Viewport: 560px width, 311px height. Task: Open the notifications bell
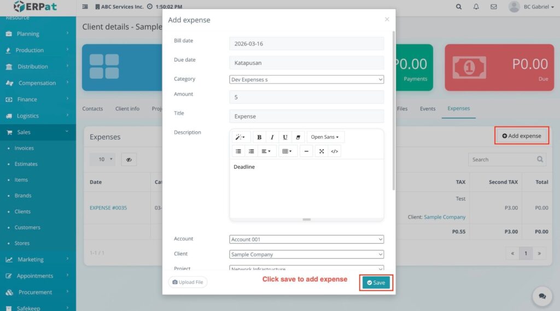476,7
